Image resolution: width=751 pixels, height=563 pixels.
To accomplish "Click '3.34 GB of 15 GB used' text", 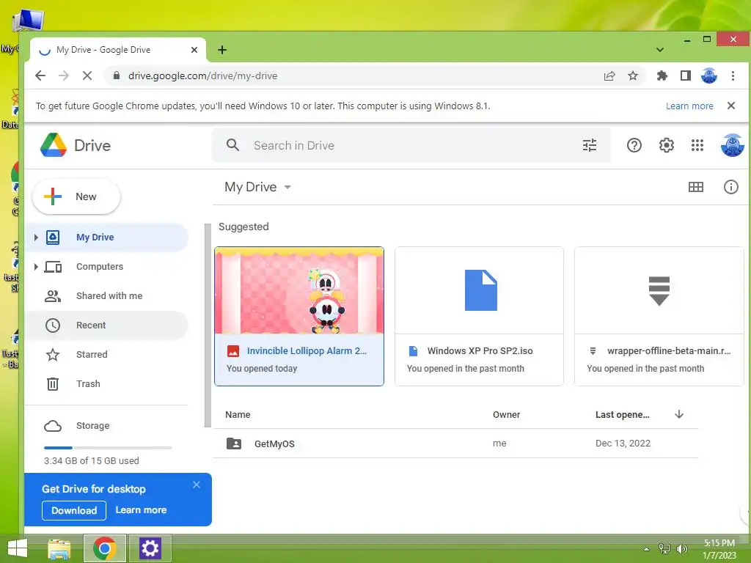I will coord(92,460).
